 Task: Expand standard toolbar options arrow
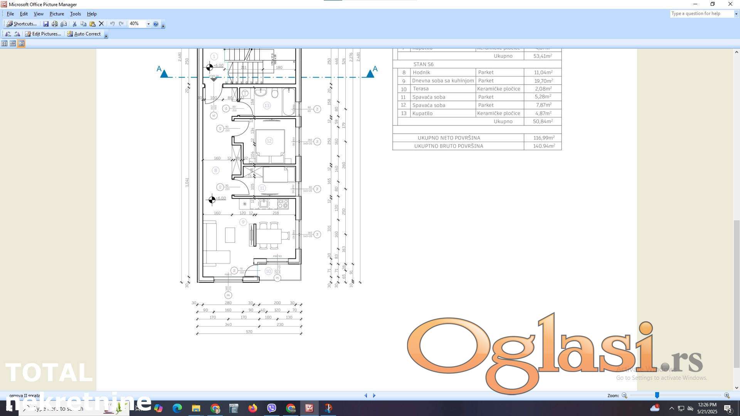pos(163,26)
